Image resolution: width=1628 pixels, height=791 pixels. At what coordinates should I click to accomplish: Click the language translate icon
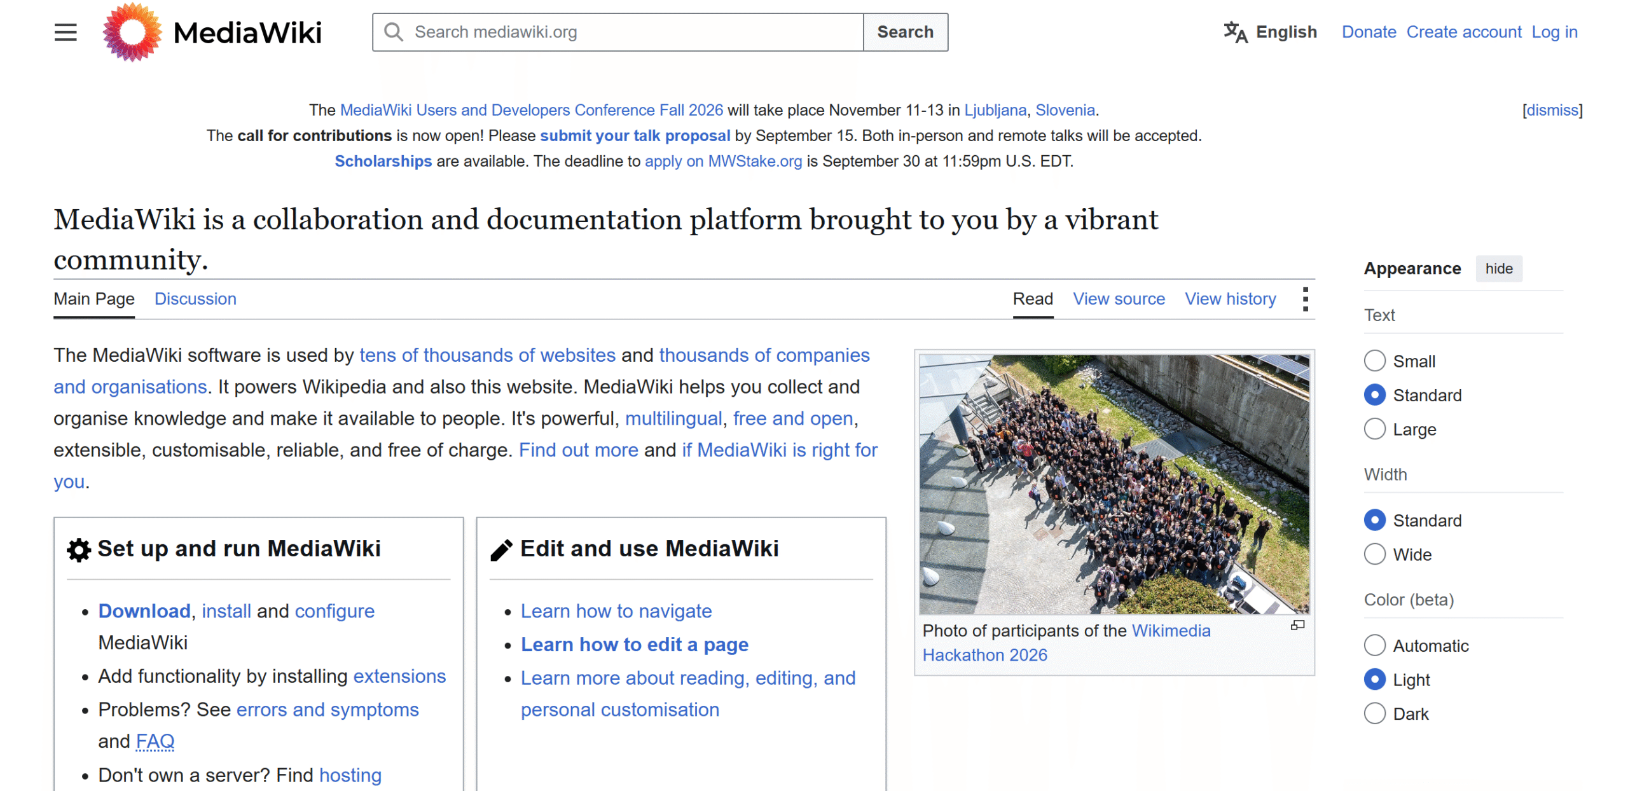point(1235,32)
